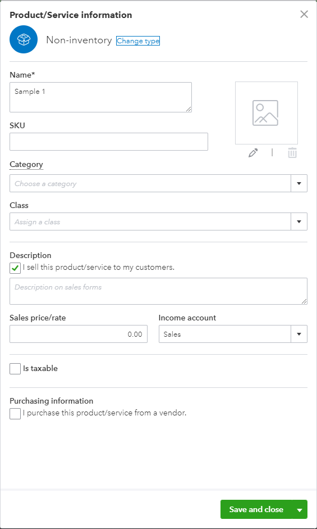317x529 pixels.
Task: Expand the Class dropdown arrow
Action: 299,221
